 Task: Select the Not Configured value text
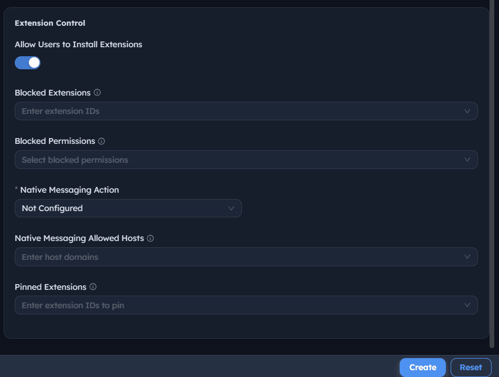(52, 208)
